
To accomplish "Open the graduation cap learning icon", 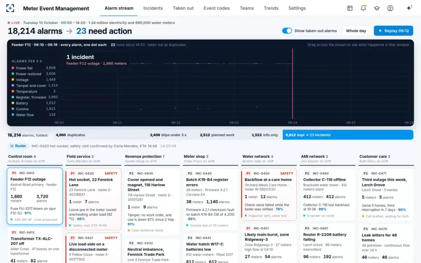I will pos(377,8).
